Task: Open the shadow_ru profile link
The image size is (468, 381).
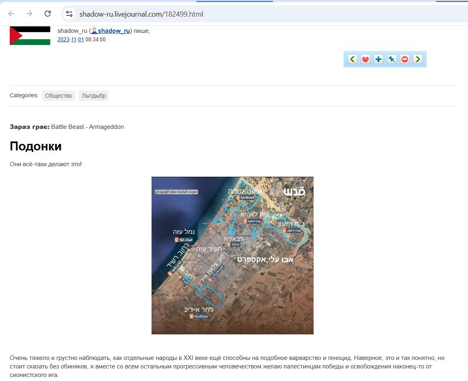Action: [114, 31]
